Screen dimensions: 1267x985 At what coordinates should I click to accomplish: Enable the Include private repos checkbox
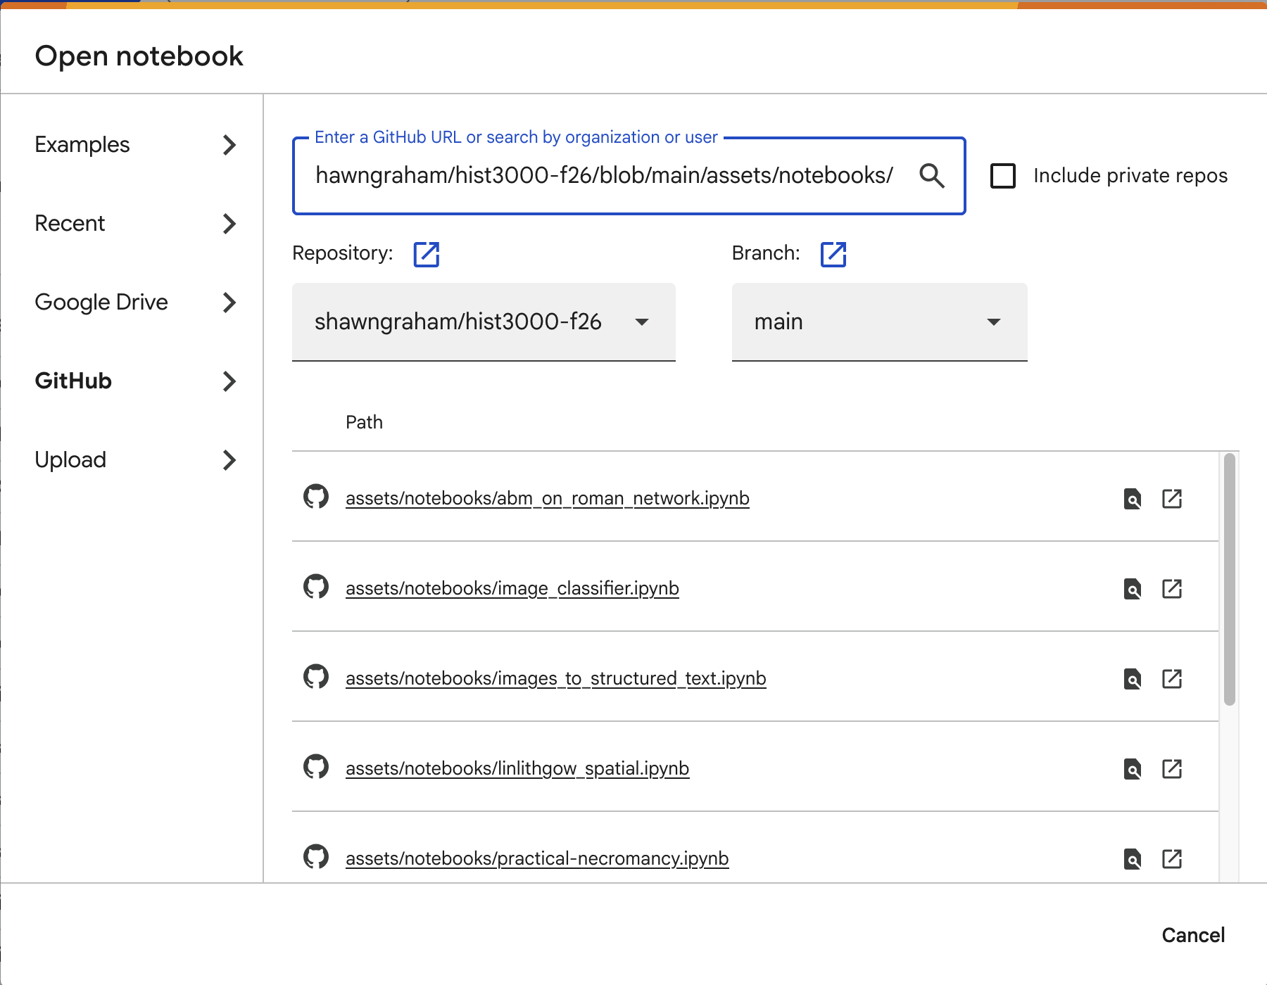[x=1003, y=176]
